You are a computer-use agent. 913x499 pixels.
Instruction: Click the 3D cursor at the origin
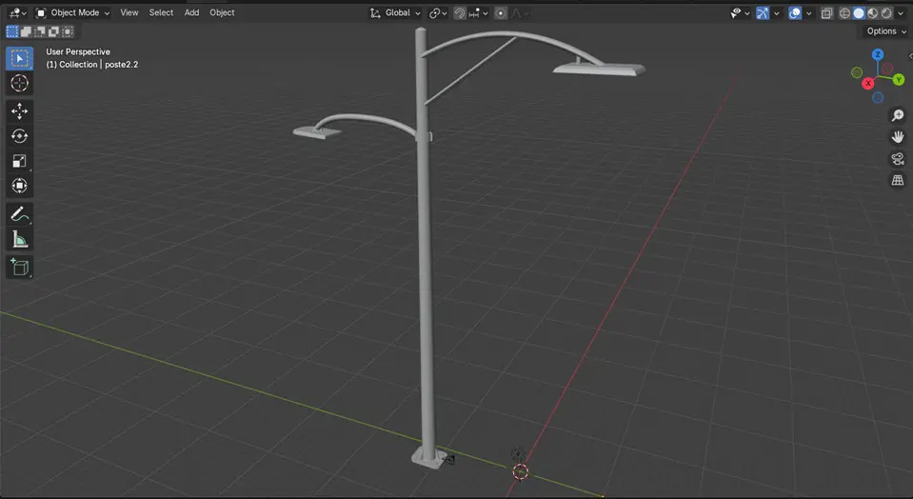tap(520, 471)
